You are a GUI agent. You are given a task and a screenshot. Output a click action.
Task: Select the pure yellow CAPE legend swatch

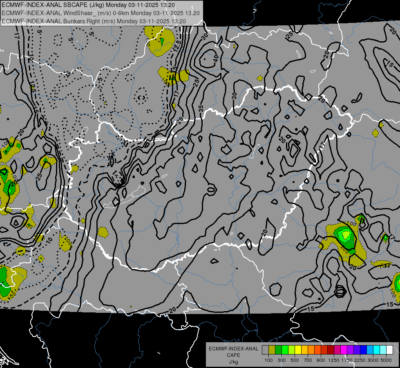click(x=298, y=350)
